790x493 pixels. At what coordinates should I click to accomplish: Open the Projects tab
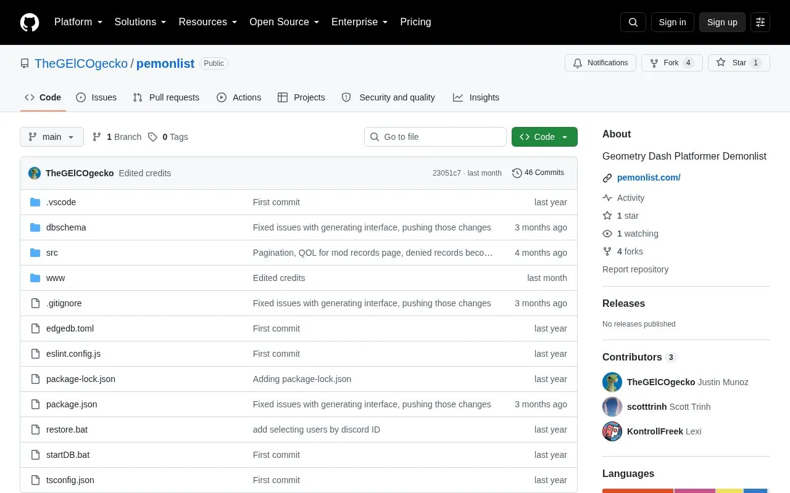301,97
